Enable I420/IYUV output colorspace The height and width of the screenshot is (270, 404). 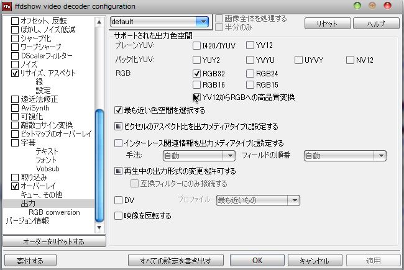196,45
